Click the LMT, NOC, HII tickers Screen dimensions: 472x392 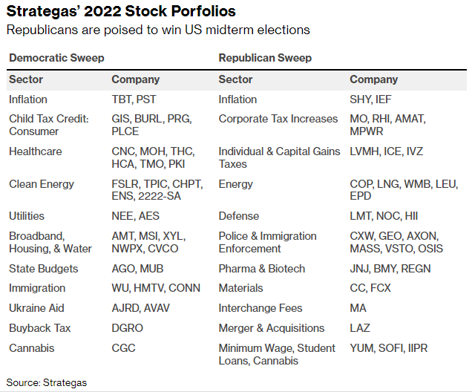pos(384,216)
